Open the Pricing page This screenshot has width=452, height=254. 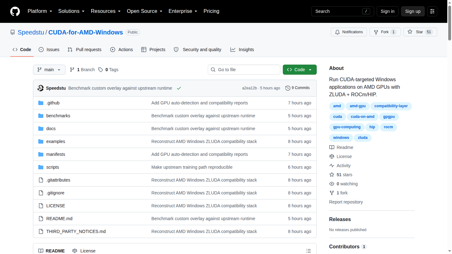tap(211, 11)
